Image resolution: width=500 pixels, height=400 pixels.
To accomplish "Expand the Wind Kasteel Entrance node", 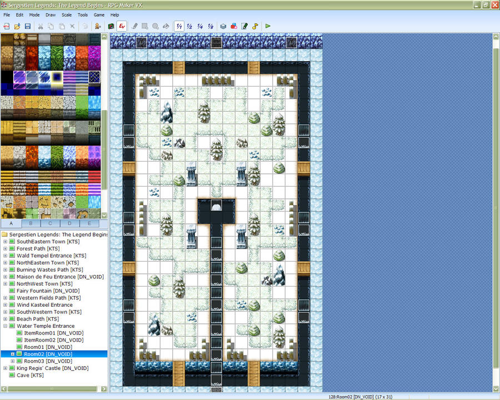I will 5,305.
